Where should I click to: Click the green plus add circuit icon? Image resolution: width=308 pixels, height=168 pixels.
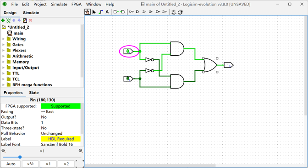pyautogui.click(x=3, y=21)
